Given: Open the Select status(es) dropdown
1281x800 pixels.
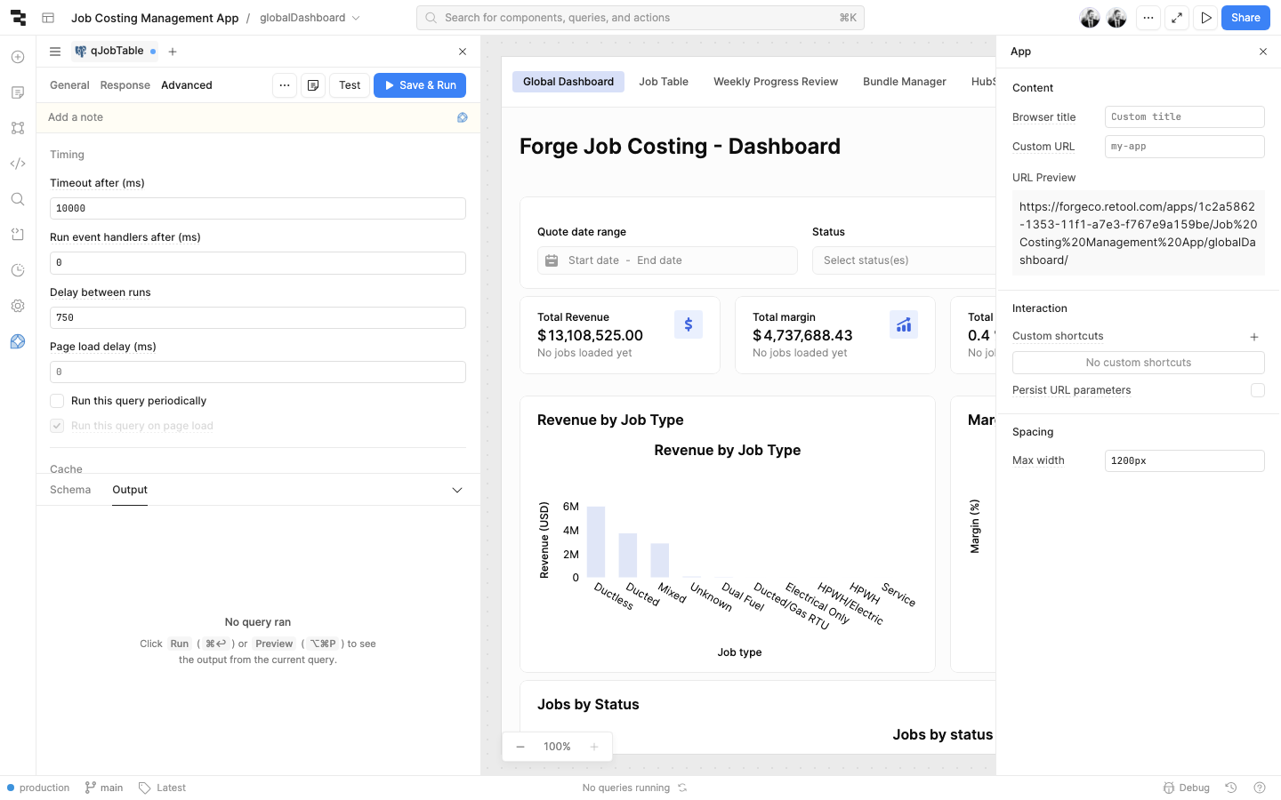Looking at the screenshot, I should click(903, 260).
